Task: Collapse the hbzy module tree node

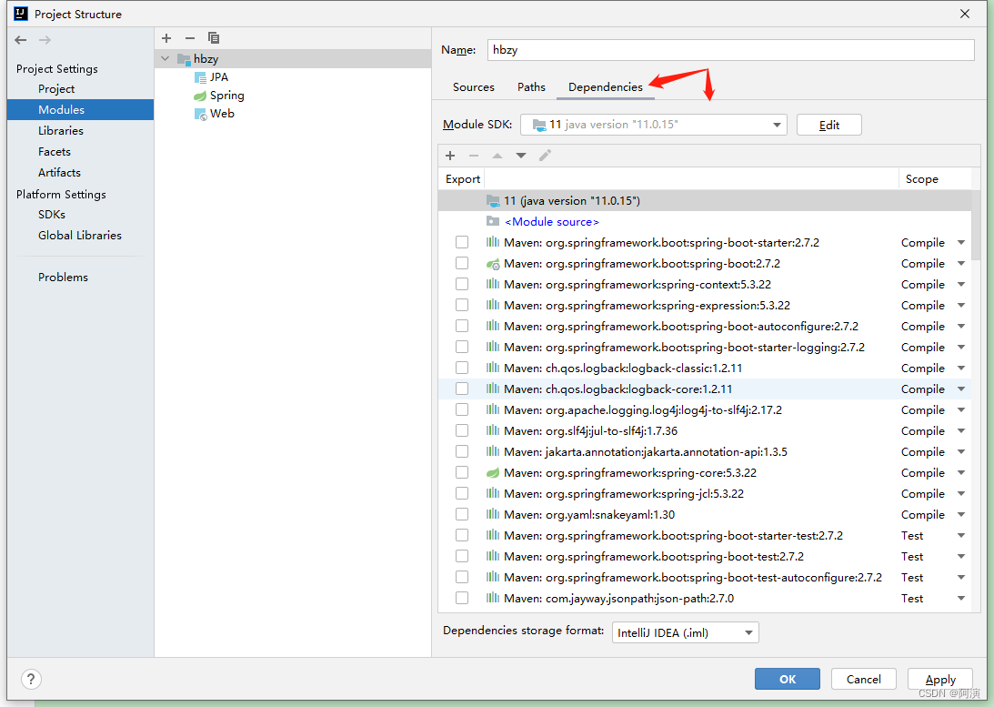Action: (x=166, y=59)
